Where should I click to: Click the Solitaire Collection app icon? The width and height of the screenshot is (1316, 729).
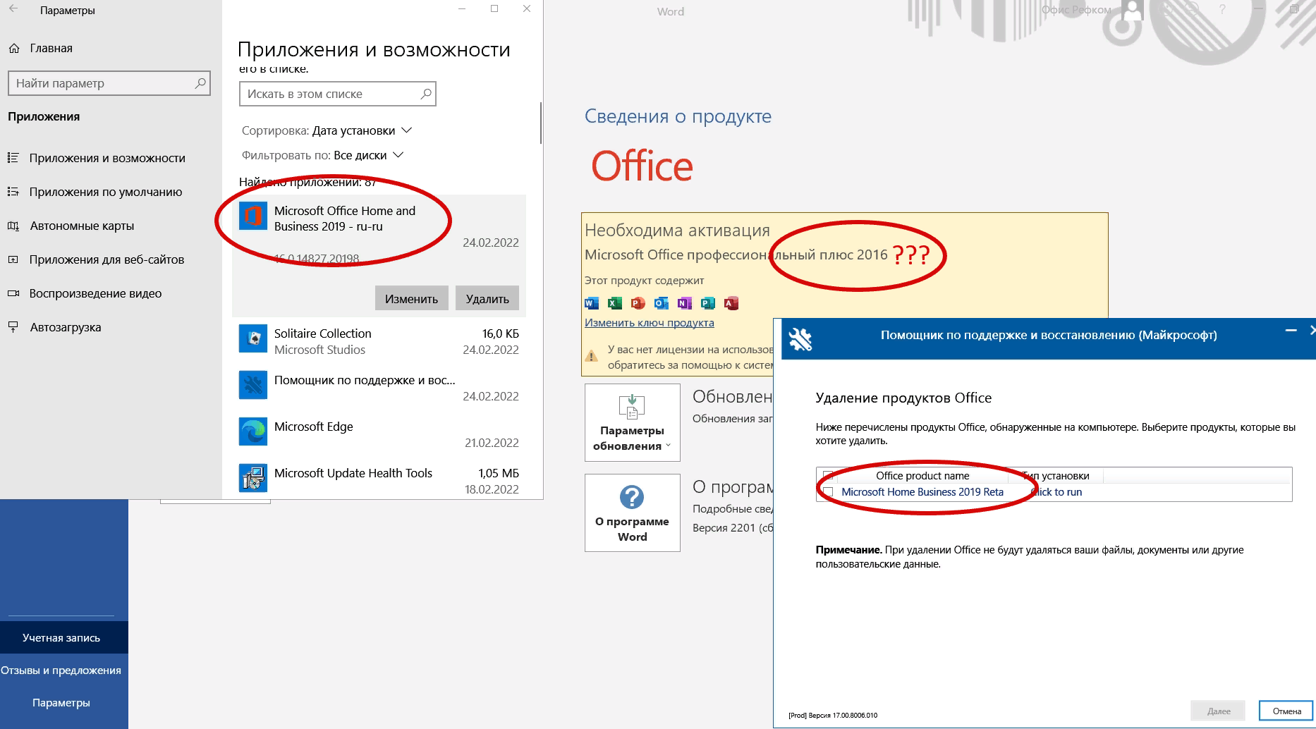click(252, 338)
